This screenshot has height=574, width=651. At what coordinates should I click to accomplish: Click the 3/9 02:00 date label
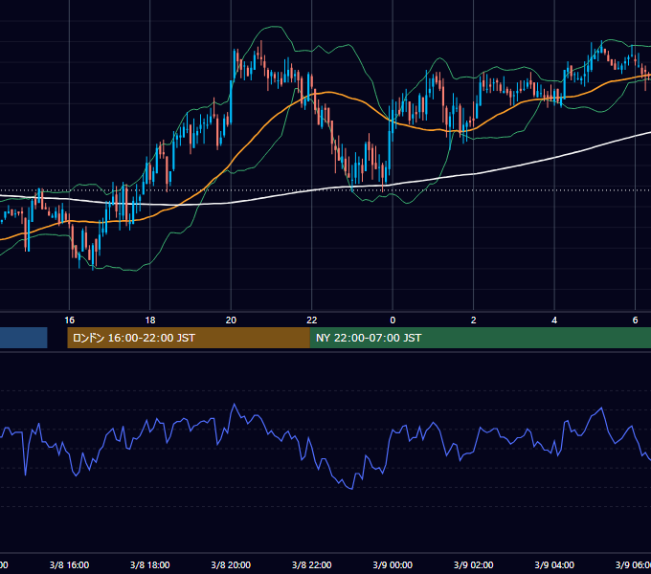tap(473, 564)
